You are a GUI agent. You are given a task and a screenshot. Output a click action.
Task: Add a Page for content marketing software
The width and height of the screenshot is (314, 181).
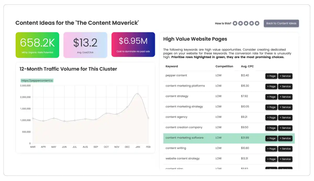(271, 138)
